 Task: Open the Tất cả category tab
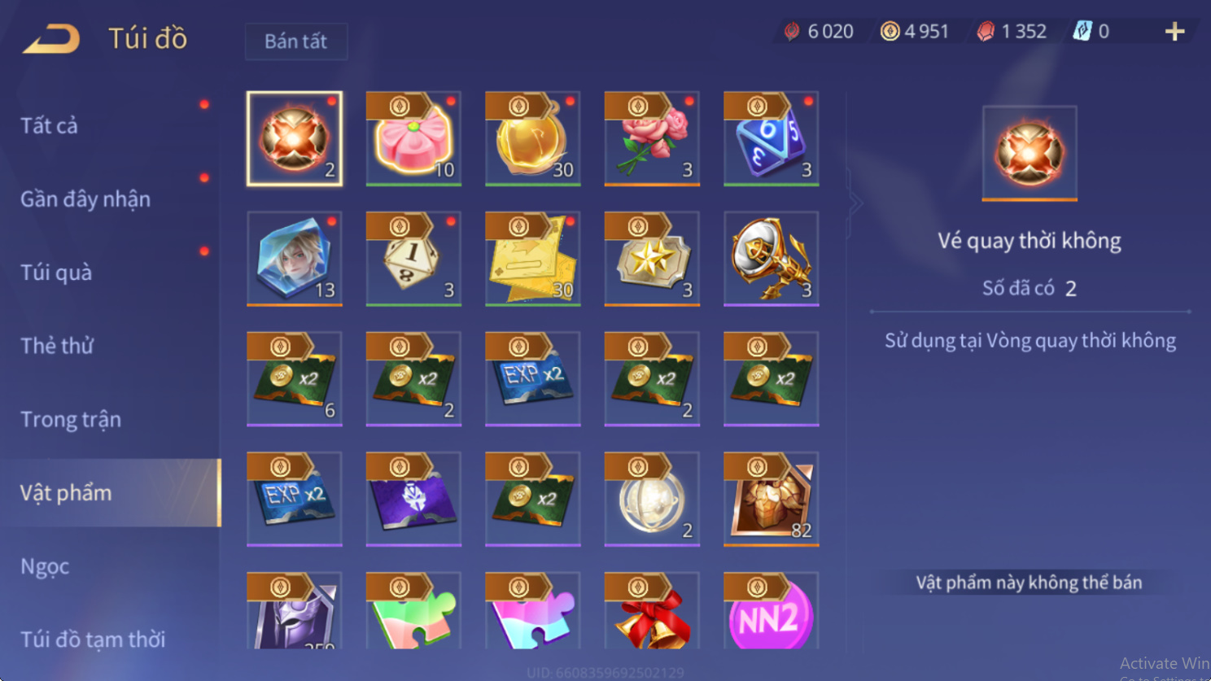pyautogui.click(x=50, y=125)
